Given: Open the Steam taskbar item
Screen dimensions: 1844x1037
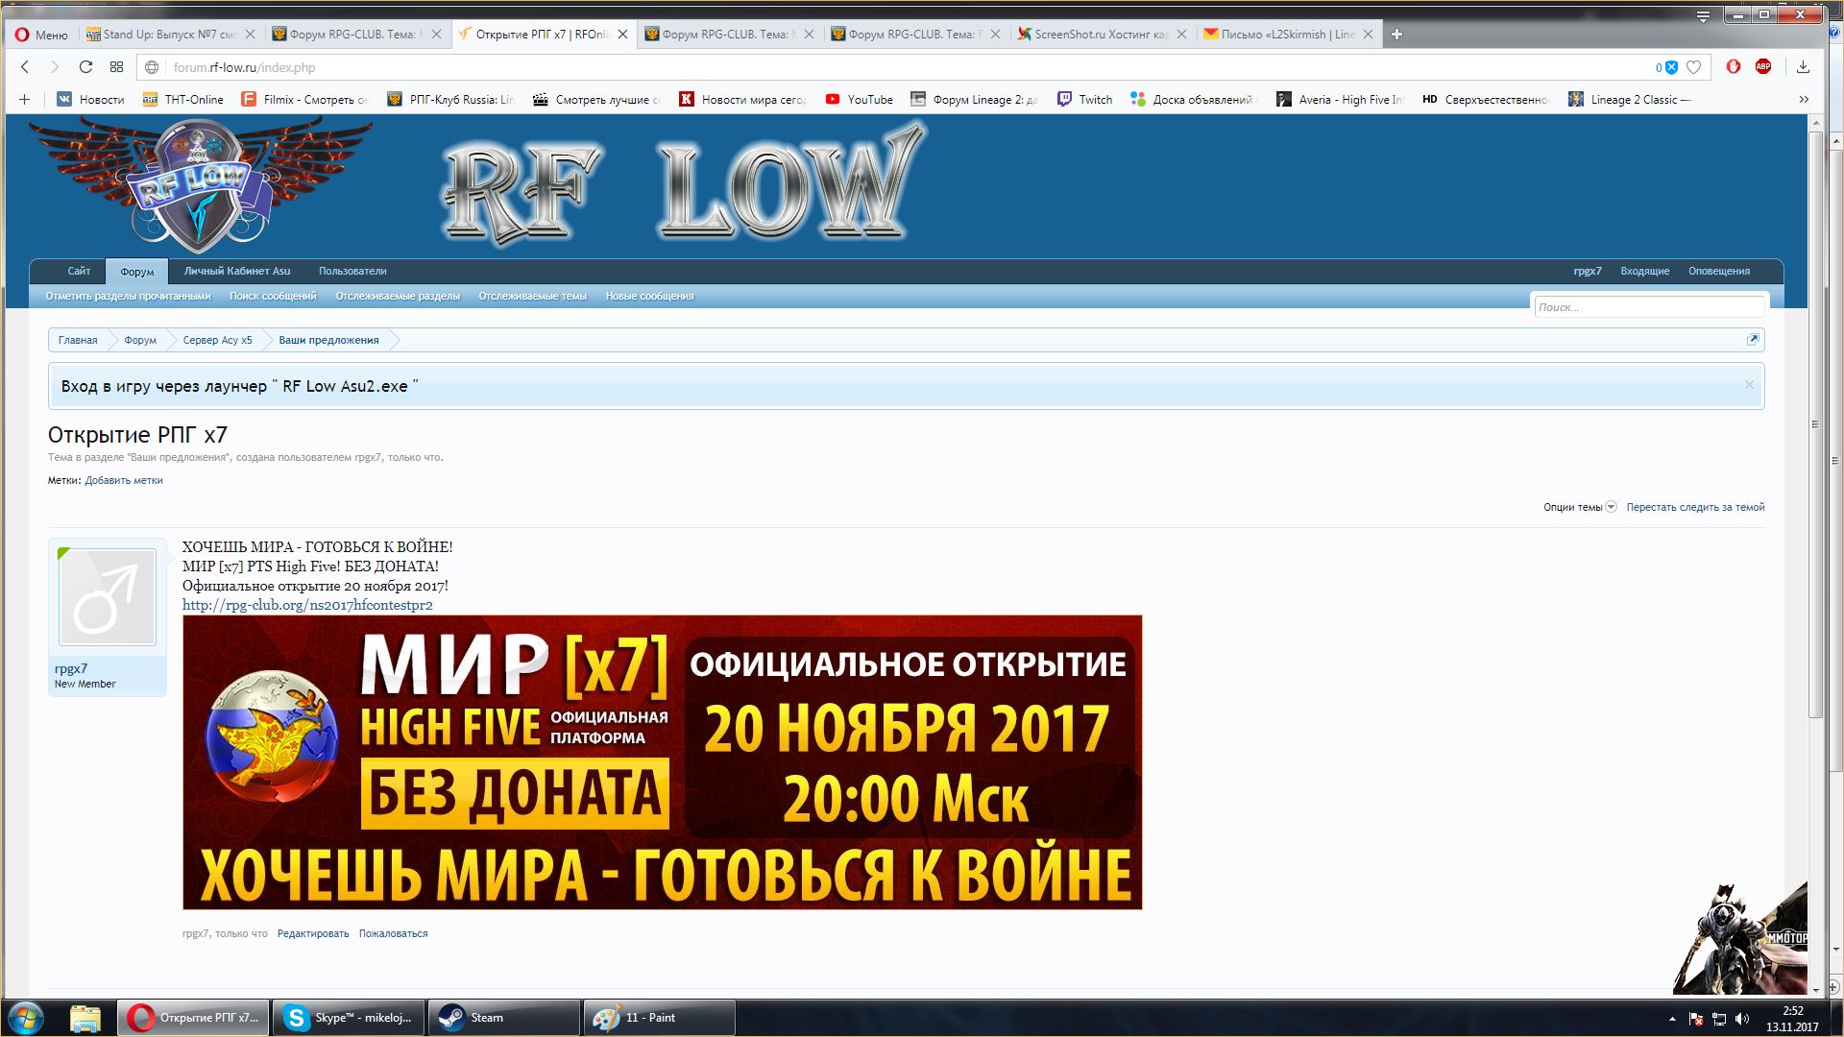Looking at the screenshot, I should 504,1018.
